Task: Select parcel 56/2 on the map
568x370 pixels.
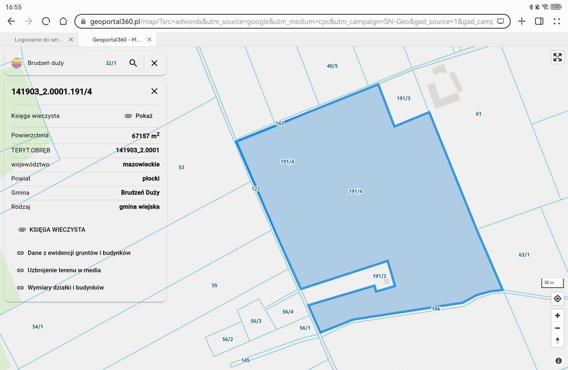Action: pos(228,339)
